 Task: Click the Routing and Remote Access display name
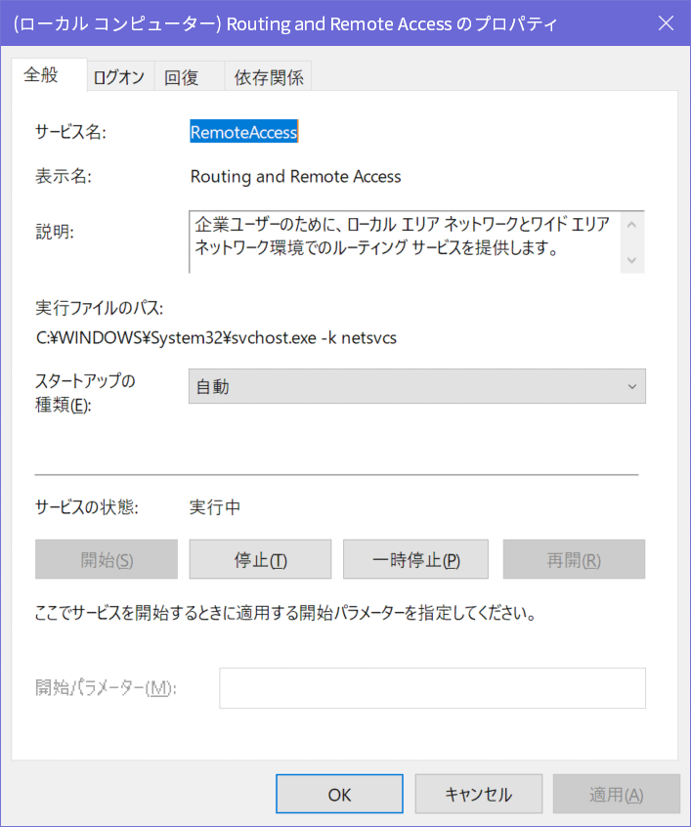(x=295, y=177)
